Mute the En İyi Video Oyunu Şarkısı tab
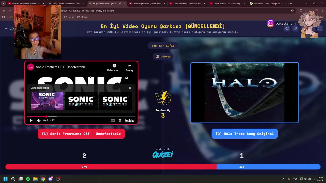This screenshot has width=326, height=183. tap(120, 4)
